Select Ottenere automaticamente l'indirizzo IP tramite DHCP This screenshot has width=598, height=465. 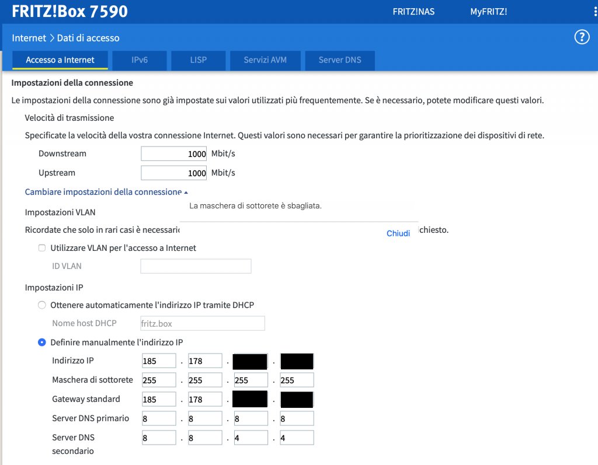[x=42, y=305]
